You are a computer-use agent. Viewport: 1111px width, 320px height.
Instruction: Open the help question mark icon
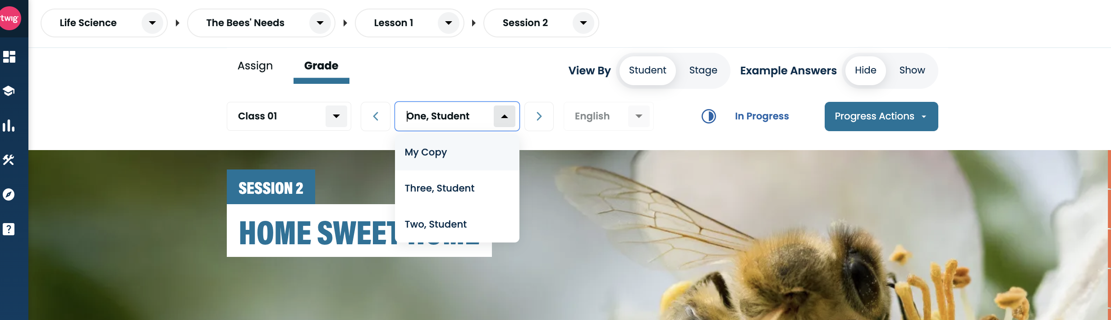9,229
